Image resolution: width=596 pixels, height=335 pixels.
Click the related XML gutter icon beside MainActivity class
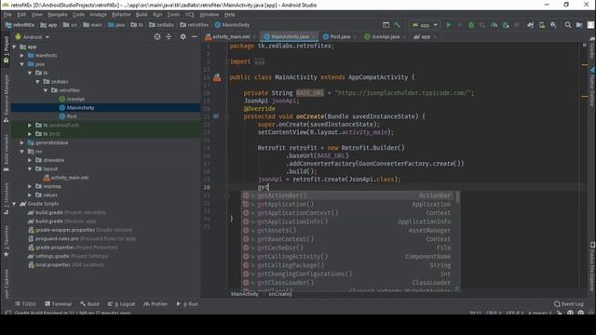[x=217, y=77]
